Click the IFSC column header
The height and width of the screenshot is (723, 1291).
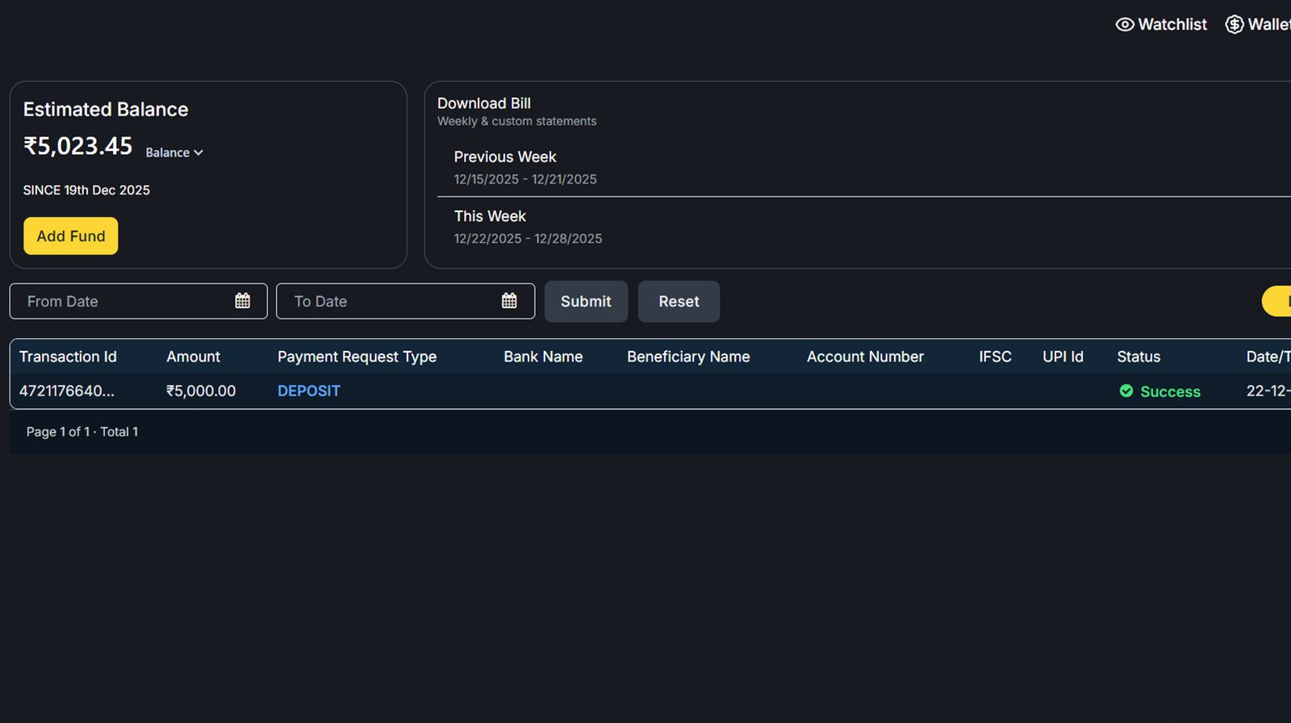(x=995, y=357)
